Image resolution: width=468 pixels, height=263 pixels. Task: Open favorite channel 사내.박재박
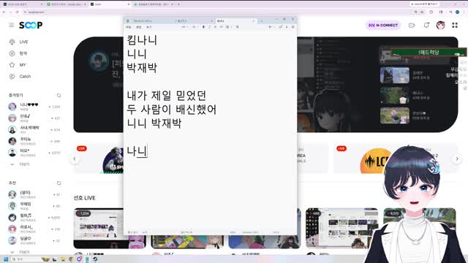34,130
